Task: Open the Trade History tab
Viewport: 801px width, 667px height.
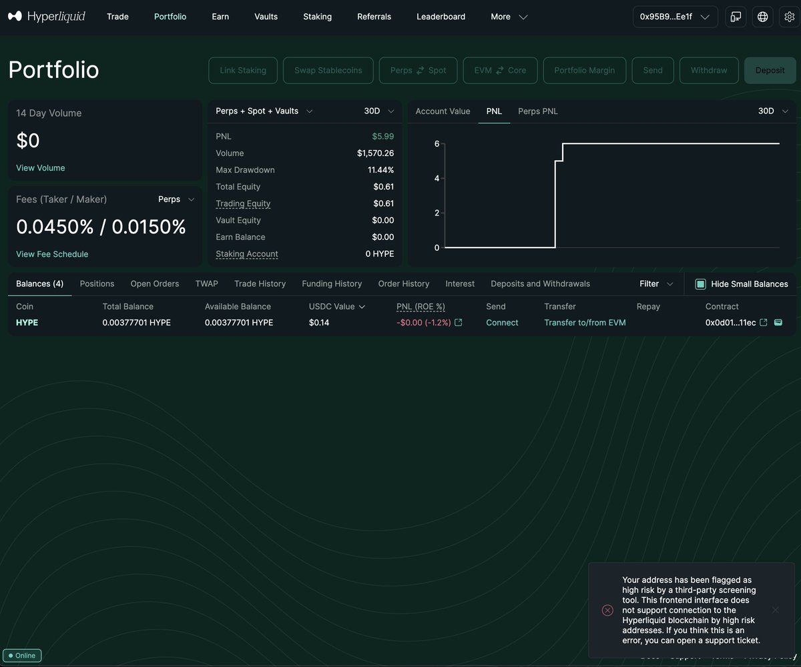Action: click(x=260, y=284)
